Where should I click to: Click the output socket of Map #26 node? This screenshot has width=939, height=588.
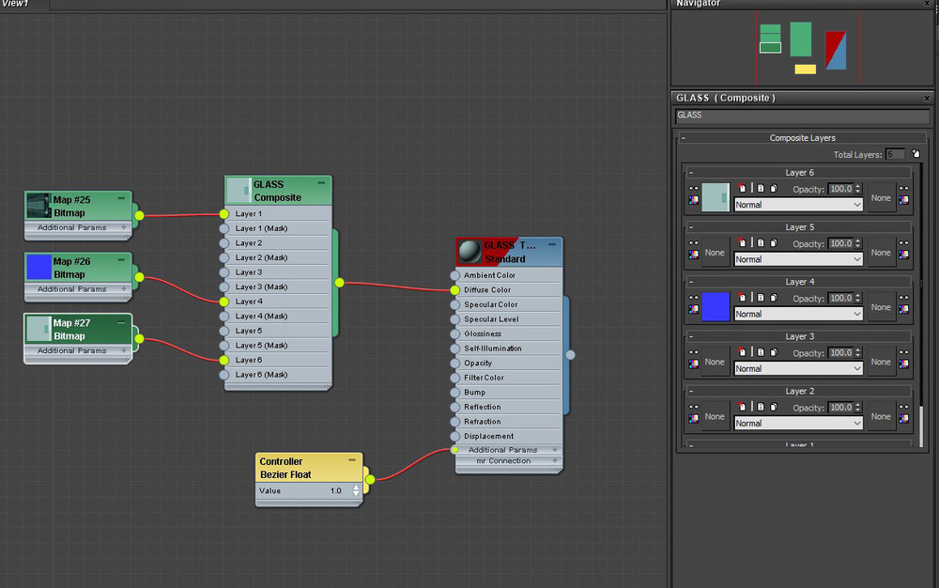pos(139,276)
